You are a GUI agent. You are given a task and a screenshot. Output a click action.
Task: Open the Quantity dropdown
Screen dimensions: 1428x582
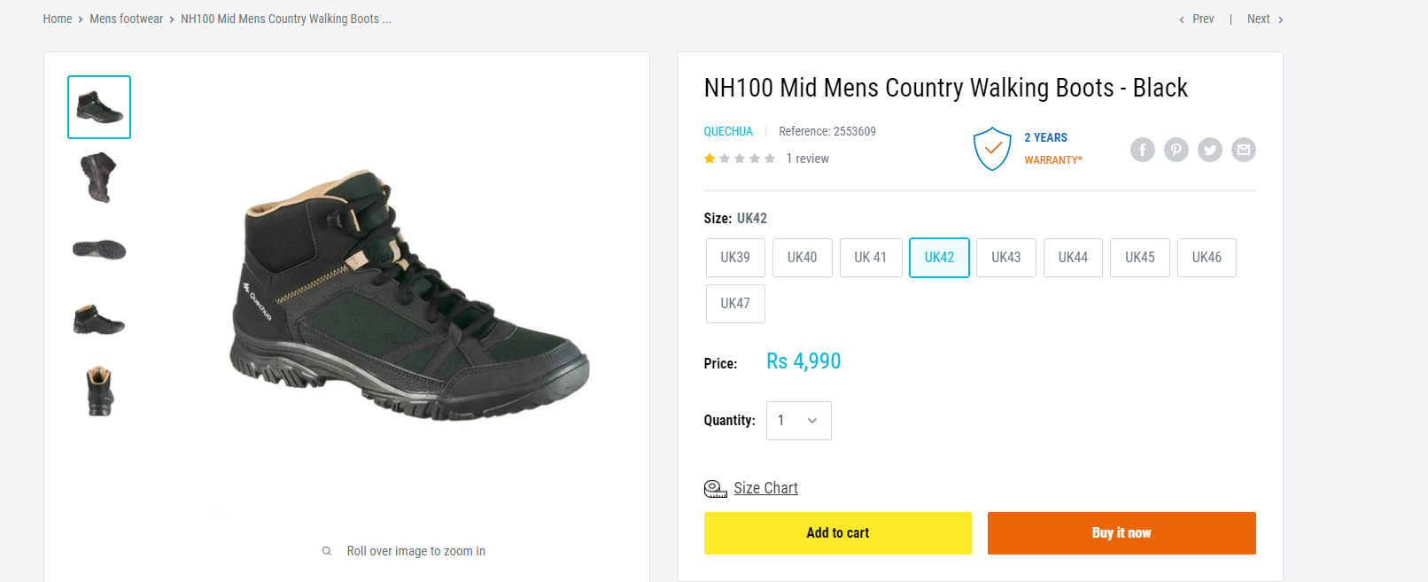[x=798, y=421]
